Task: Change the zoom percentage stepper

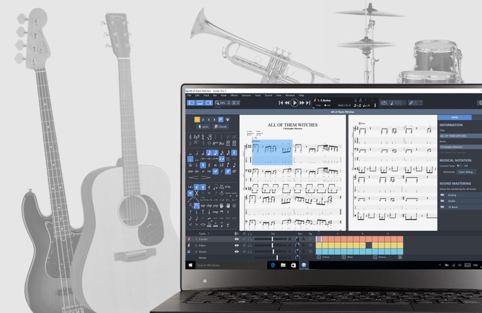Action: (229, 103)
